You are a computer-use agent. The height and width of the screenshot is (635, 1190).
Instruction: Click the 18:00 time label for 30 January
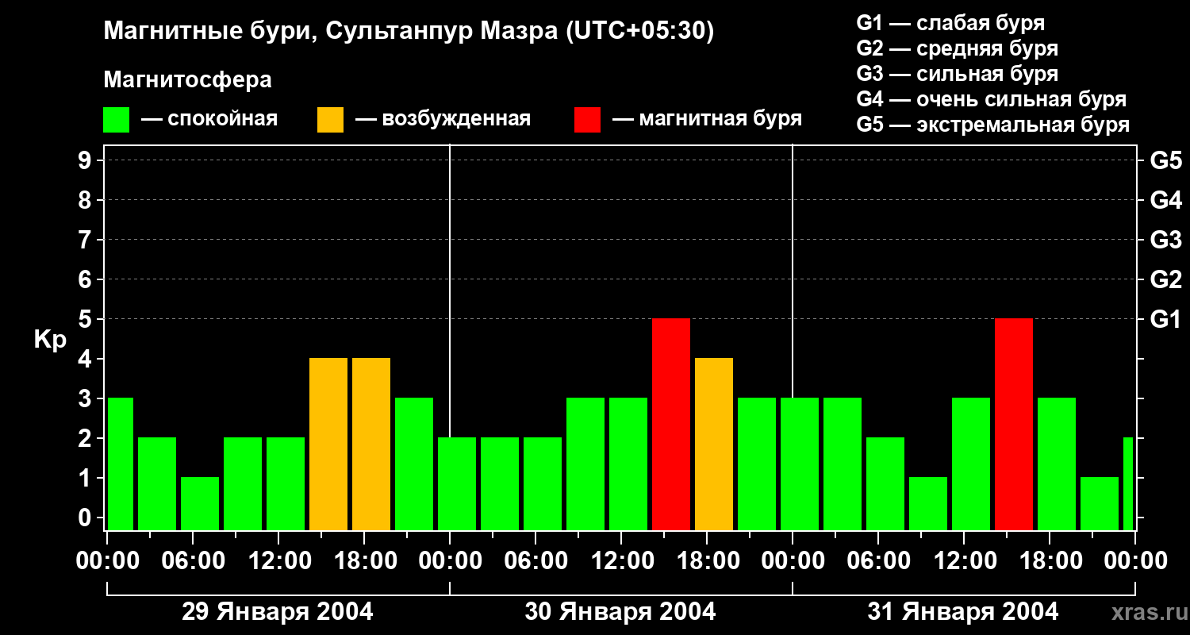[x=707, y=561]
